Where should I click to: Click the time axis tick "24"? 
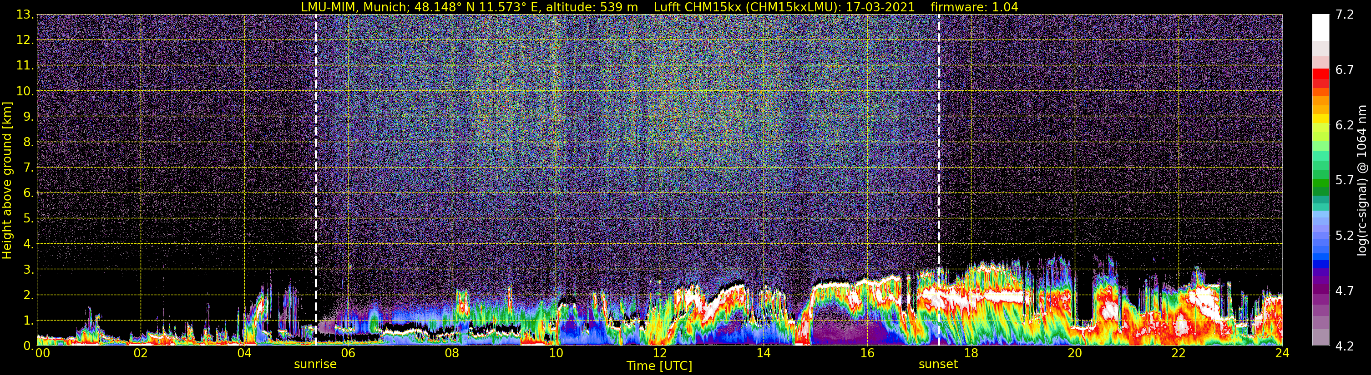[x=1282, y=353]
